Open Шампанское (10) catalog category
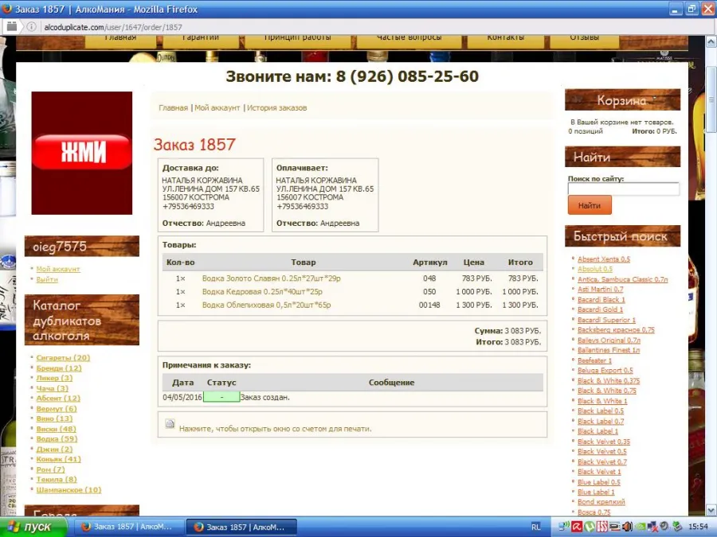 (x=69, y=490)
